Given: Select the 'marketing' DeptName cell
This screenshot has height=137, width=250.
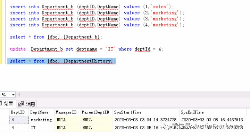Looking at the screenshot, I should (41, 120).
